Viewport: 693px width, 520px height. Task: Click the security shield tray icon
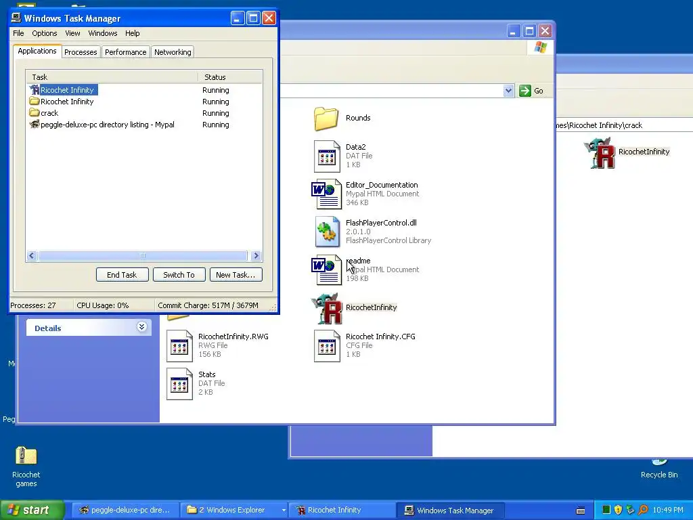click(x=619, y=510)
